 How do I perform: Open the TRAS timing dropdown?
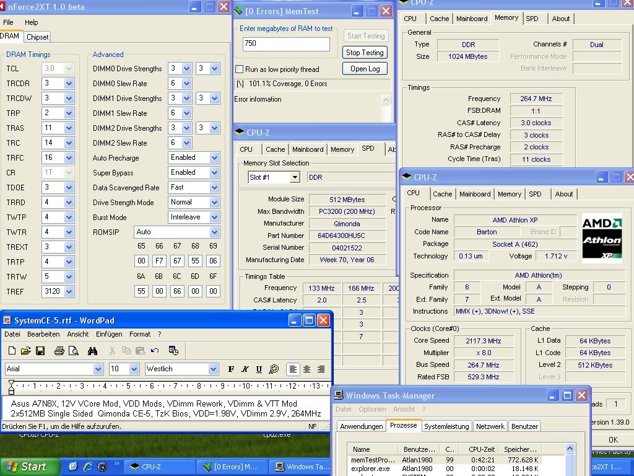69,128
